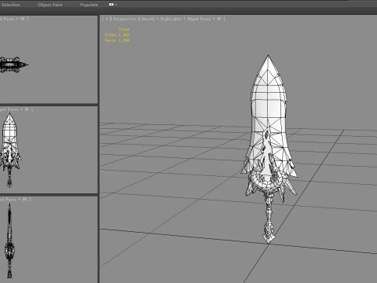Click the Verts count statistic text

117,40
